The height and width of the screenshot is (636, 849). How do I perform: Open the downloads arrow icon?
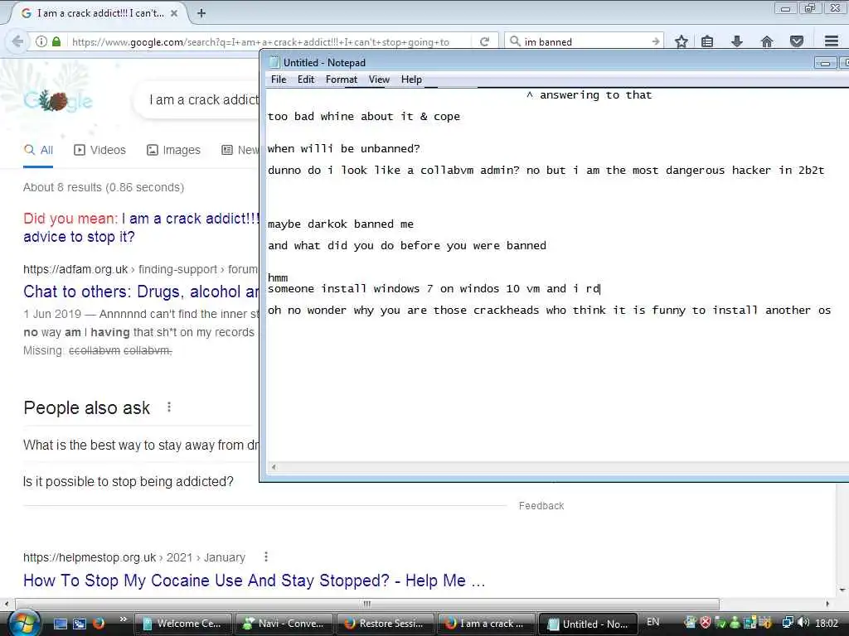point(737,41)
